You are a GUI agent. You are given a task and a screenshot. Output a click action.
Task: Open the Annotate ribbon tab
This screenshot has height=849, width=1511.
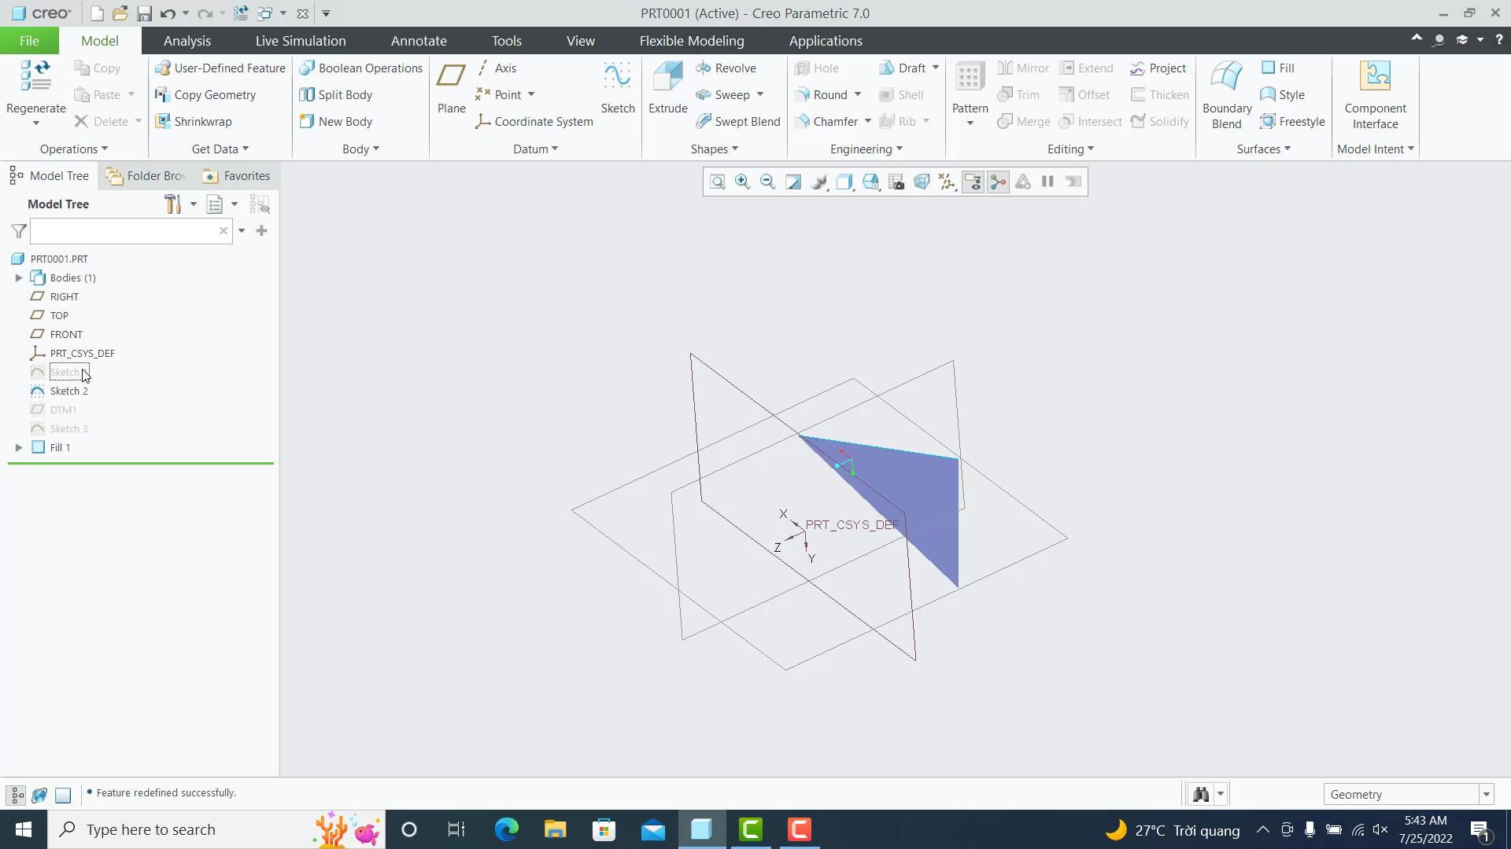419,40
